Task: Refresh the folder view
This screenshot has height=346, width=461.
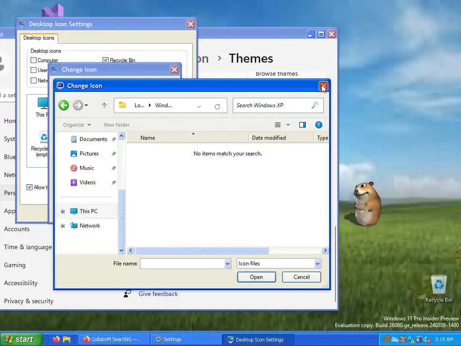Action: 217,106
